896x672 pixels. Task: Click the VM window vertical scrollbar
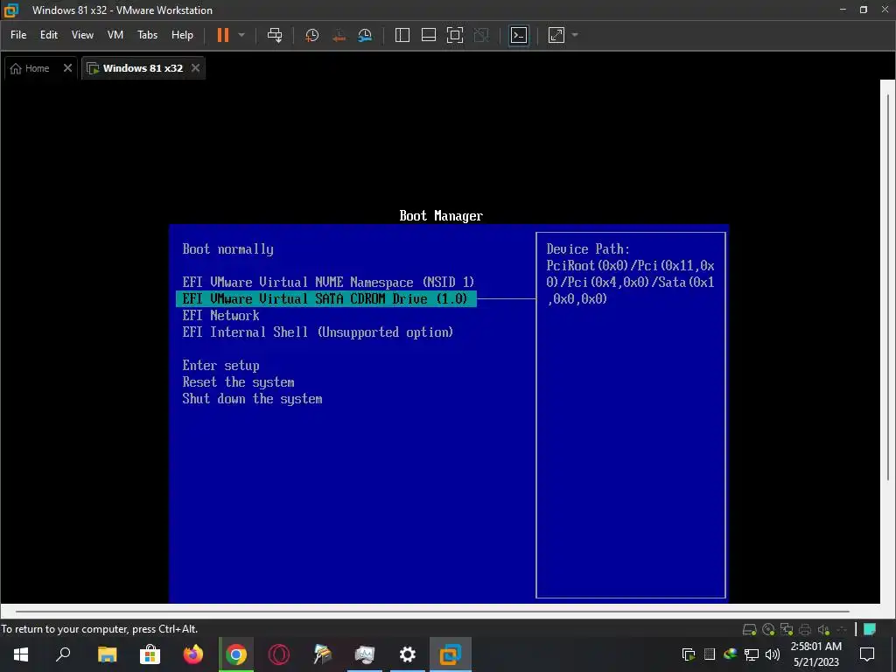tap(888, 286)
